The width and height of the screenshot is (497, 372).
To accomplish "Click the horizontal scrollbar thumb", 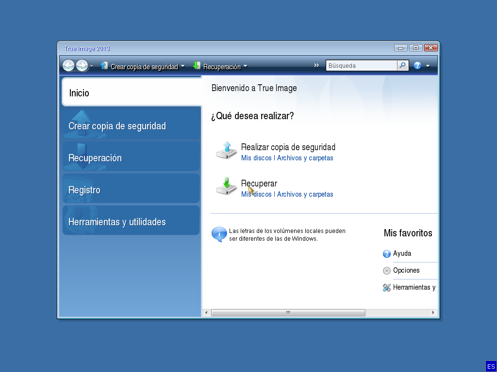I will (288, 313).
